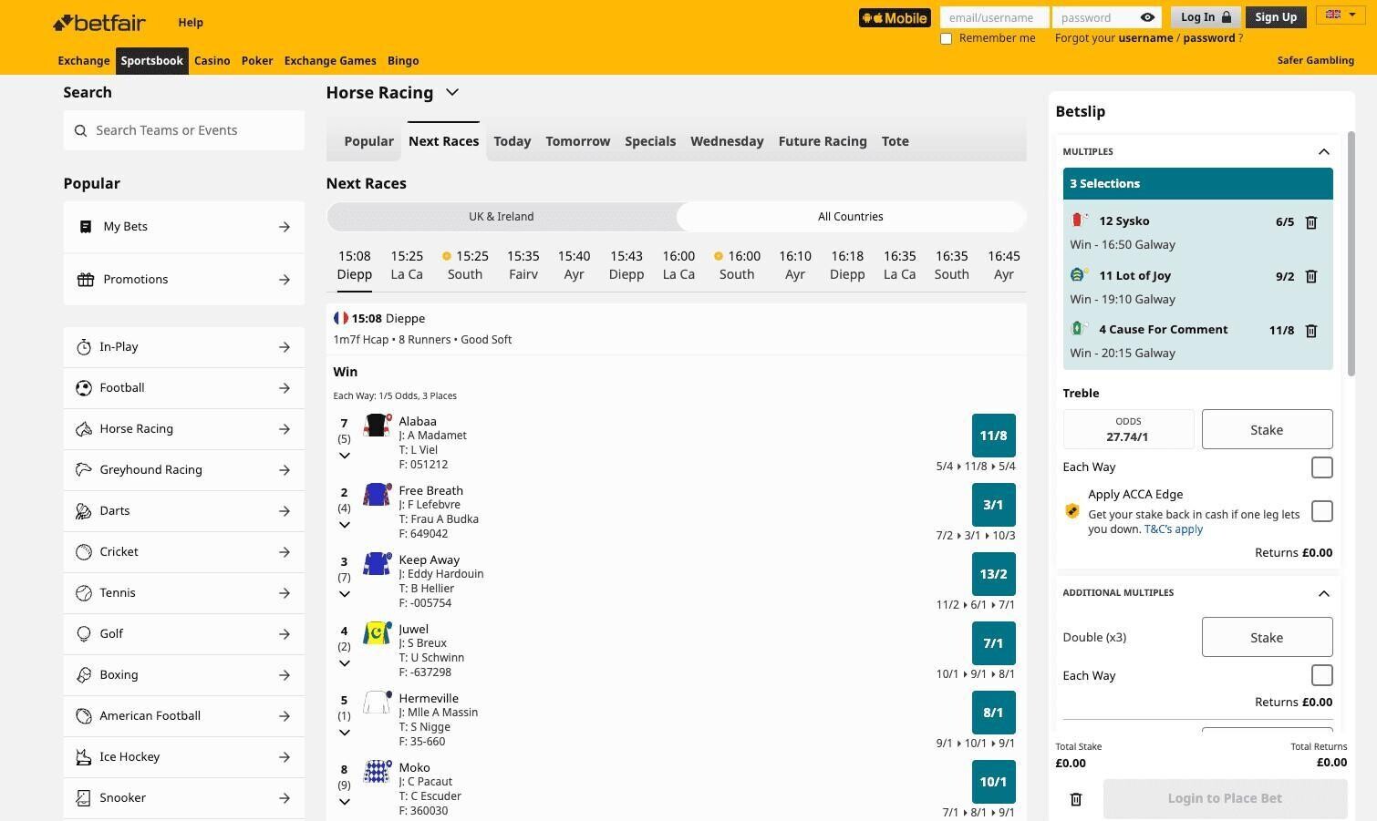
Task: Switch to UK & Ireland races
Action: 502,217
